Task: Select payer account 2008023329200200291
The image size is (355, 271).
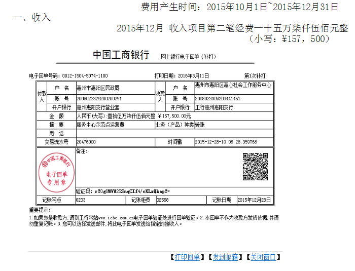Action: tap(99, 99)
